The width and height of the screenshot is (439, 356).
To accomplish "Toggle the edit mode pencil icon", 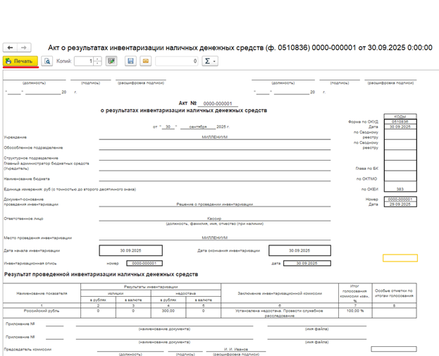I will 111,61.
